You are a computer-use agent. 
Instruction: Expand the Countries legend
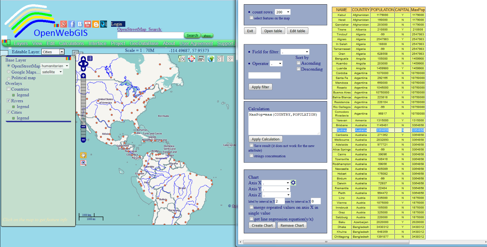pos(13,95)
